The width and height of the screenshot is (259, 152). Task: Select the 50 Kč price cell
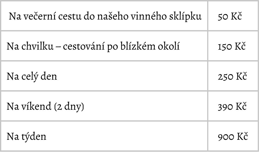[x=233, y=16]
